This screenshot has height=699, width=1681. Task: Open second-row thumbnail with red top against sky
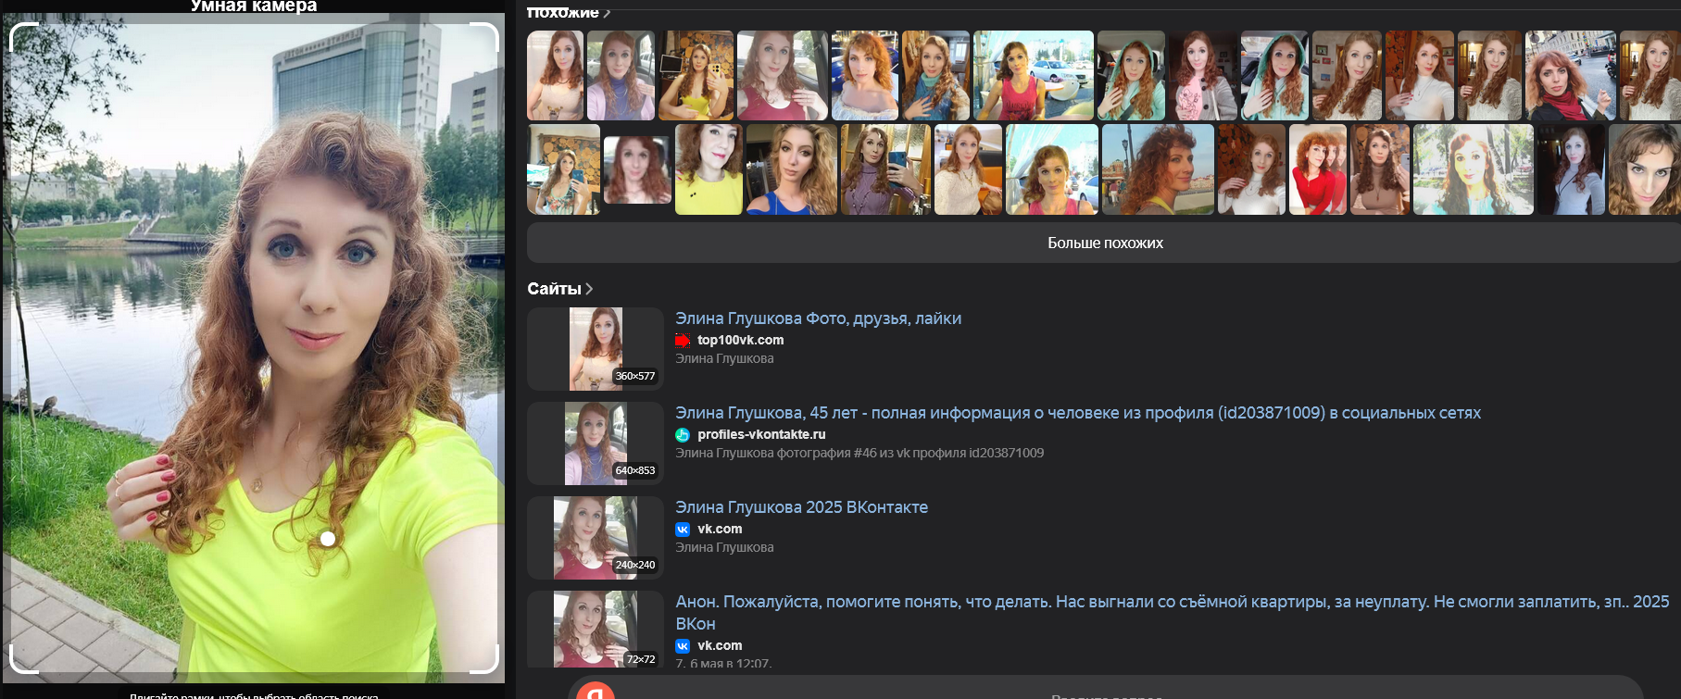point(1052,169)
